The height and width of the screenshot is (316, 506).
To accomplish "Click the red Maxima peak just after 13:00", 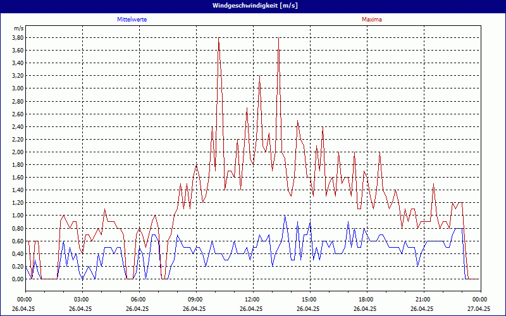I will 278,39.
